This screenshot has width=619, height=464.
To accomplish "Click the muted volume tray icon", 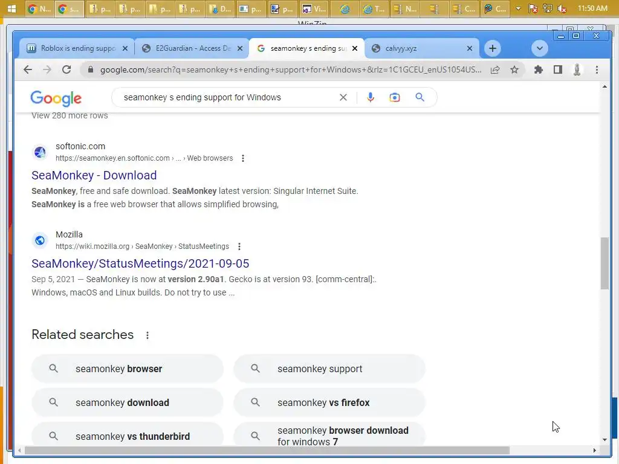I will tap(562, 8).
